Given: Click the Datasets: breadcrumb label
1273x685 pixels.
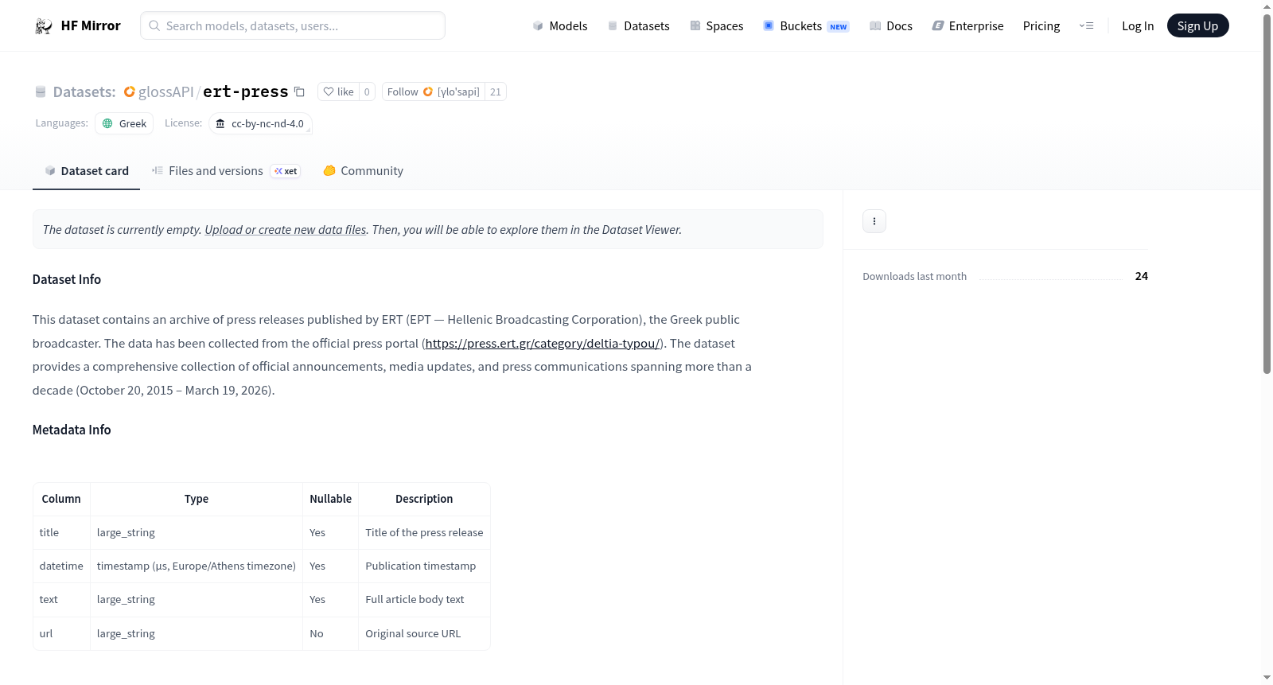Looking at the screenshot, I should (x=84, y=91).
